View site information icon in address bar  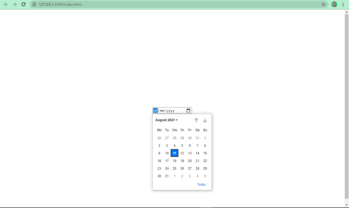pyautogui.click(x=34, y=4)
